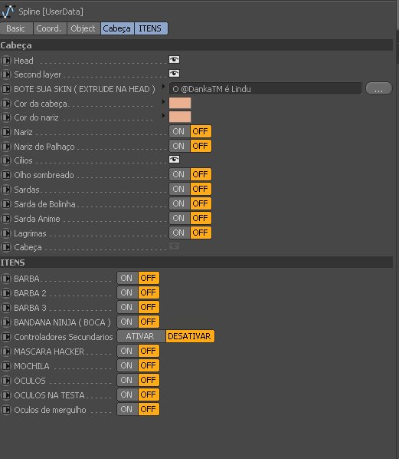Image resolution: width=399 pixels, height=459 pixels.
Task: Click keyframe icon beside BARBA row
Action: pos(6,279)
